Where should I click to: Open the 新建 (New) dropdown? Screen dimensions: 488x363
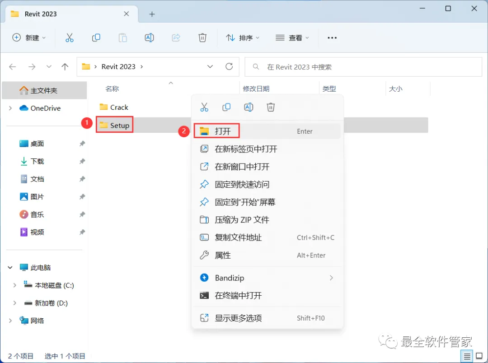[28, 37]
